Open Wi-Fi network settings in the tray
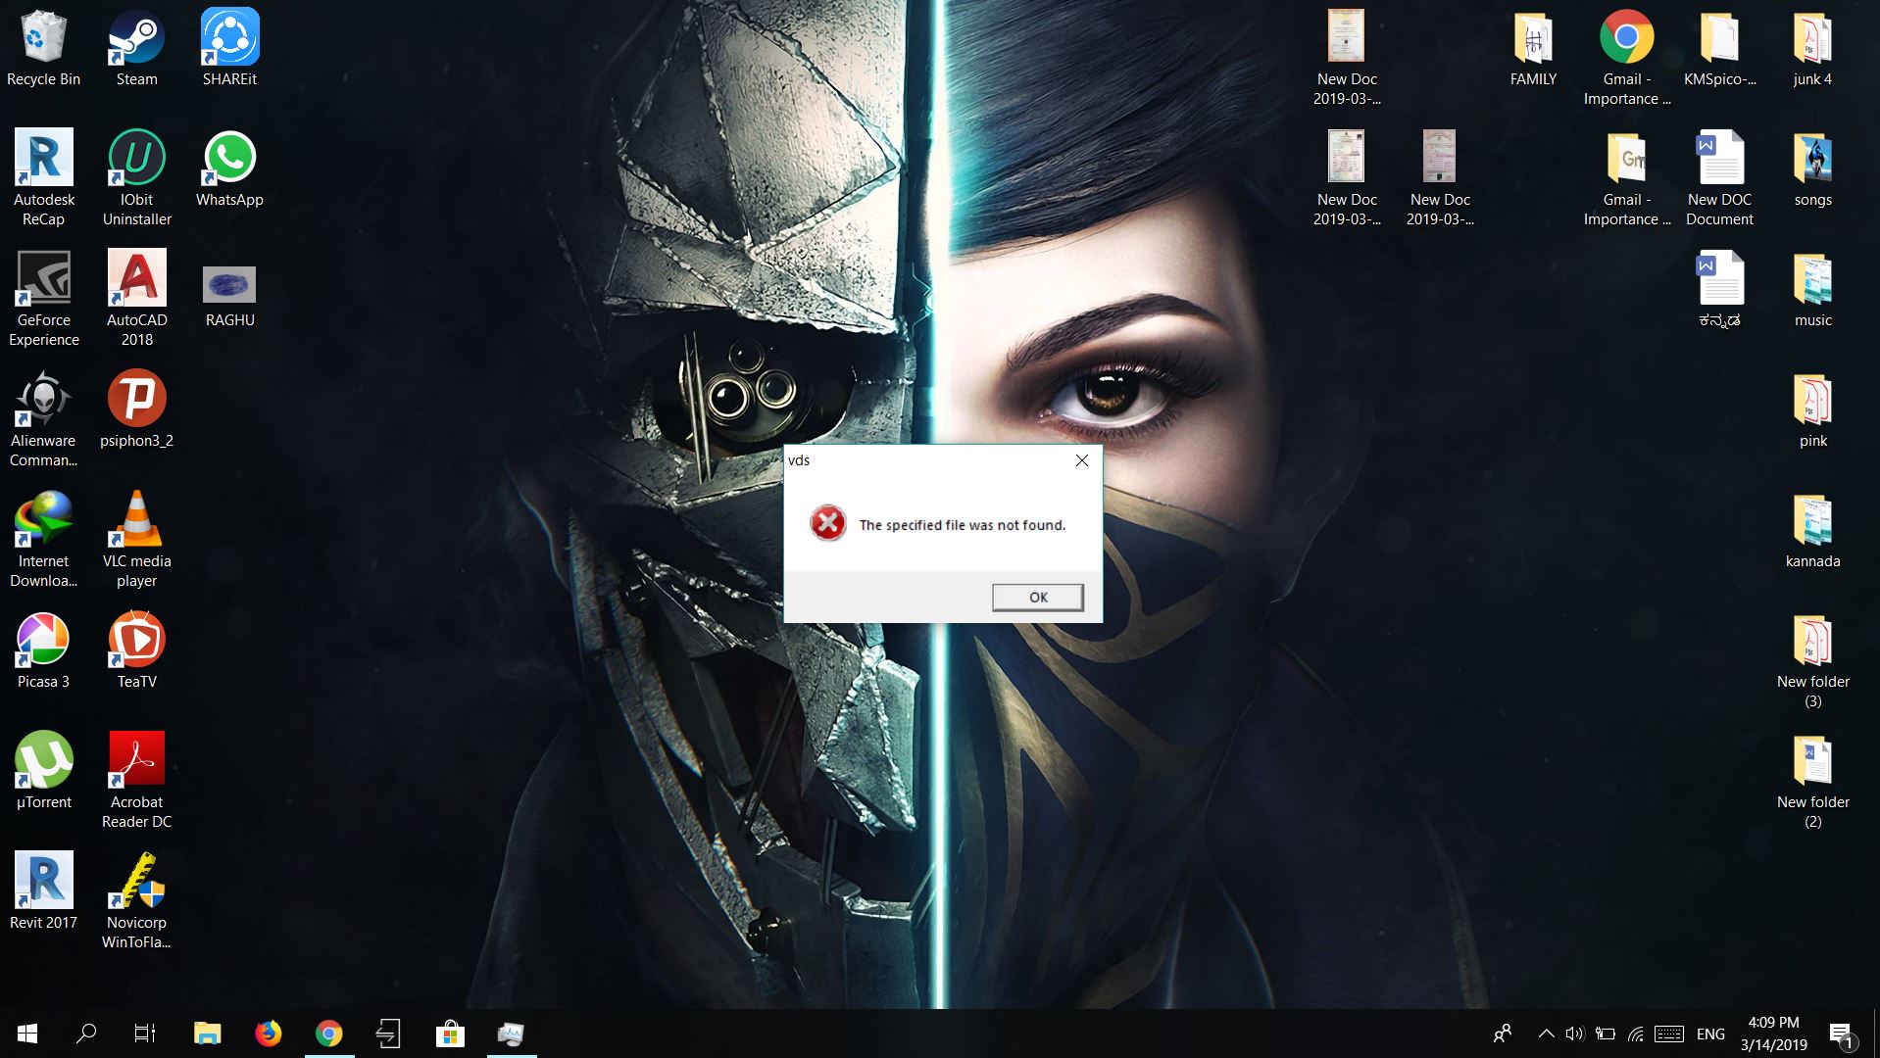This screenshot has height=1058, width=1880. [1635, 1034]
